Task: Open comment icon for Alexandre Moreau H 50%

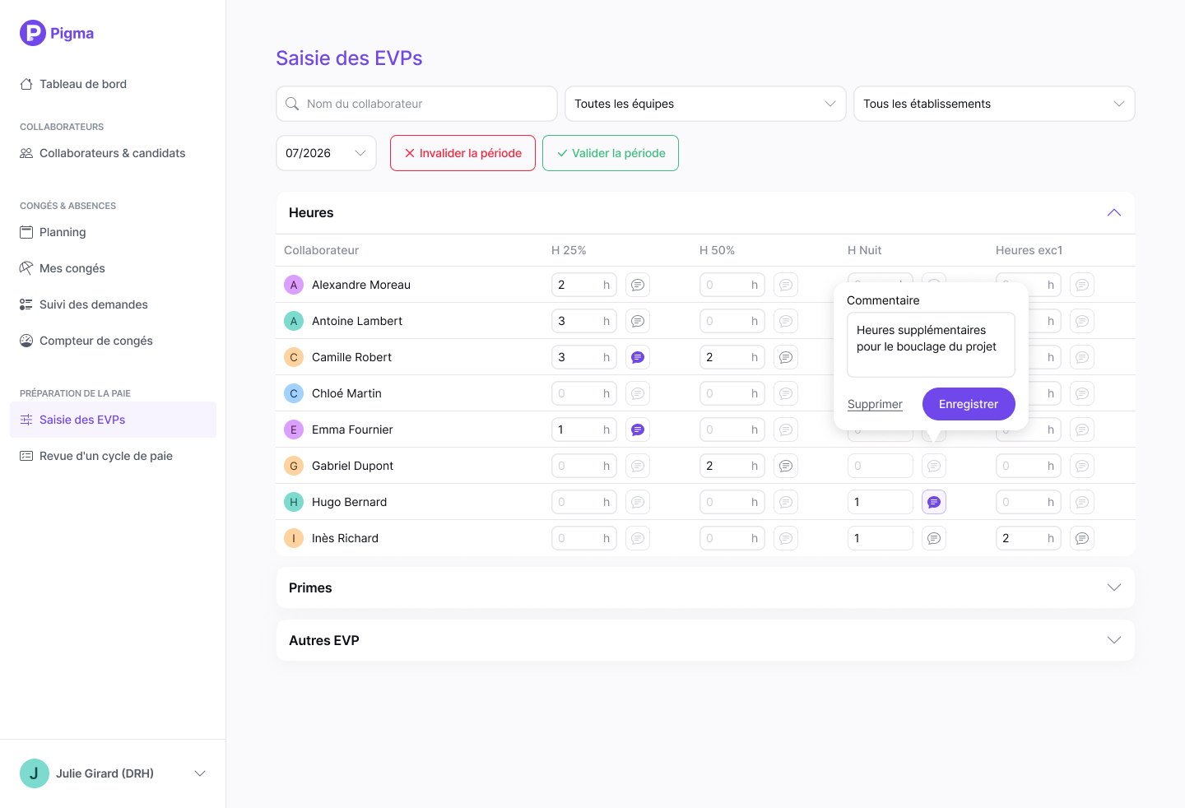Action: coord(786,285)
